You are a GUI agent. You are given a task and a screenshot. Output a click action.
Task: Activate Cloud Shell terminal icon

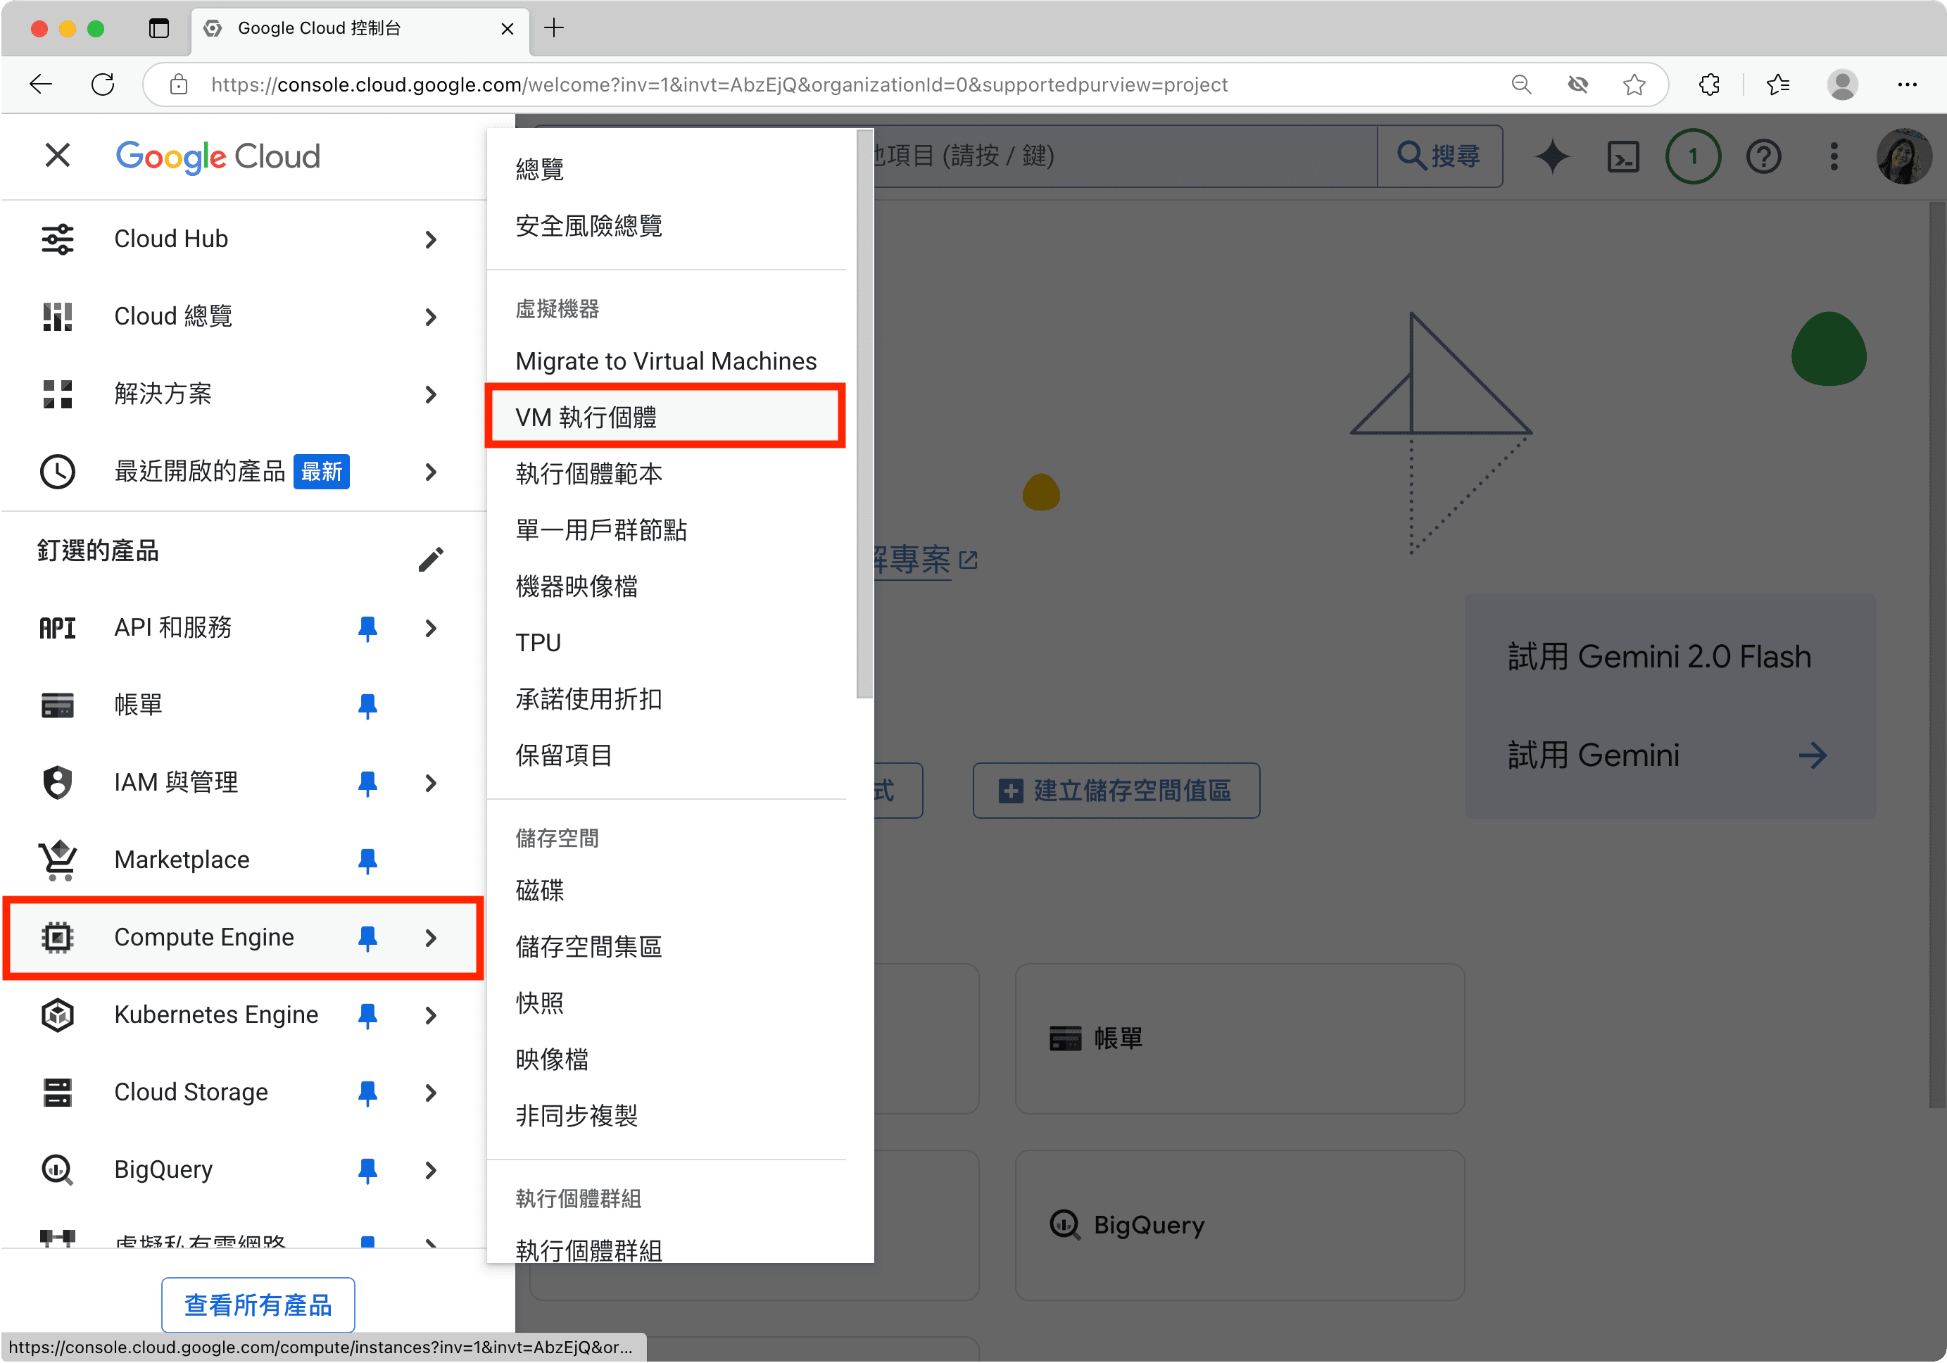click(1623, 157)
